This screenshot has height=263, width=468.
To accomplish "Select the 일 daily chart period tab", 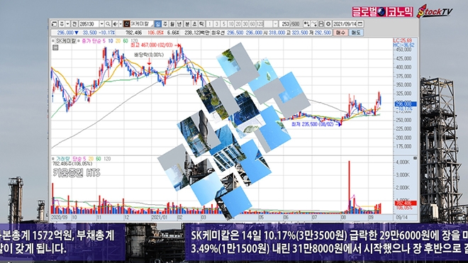I will tap(158, 24).
